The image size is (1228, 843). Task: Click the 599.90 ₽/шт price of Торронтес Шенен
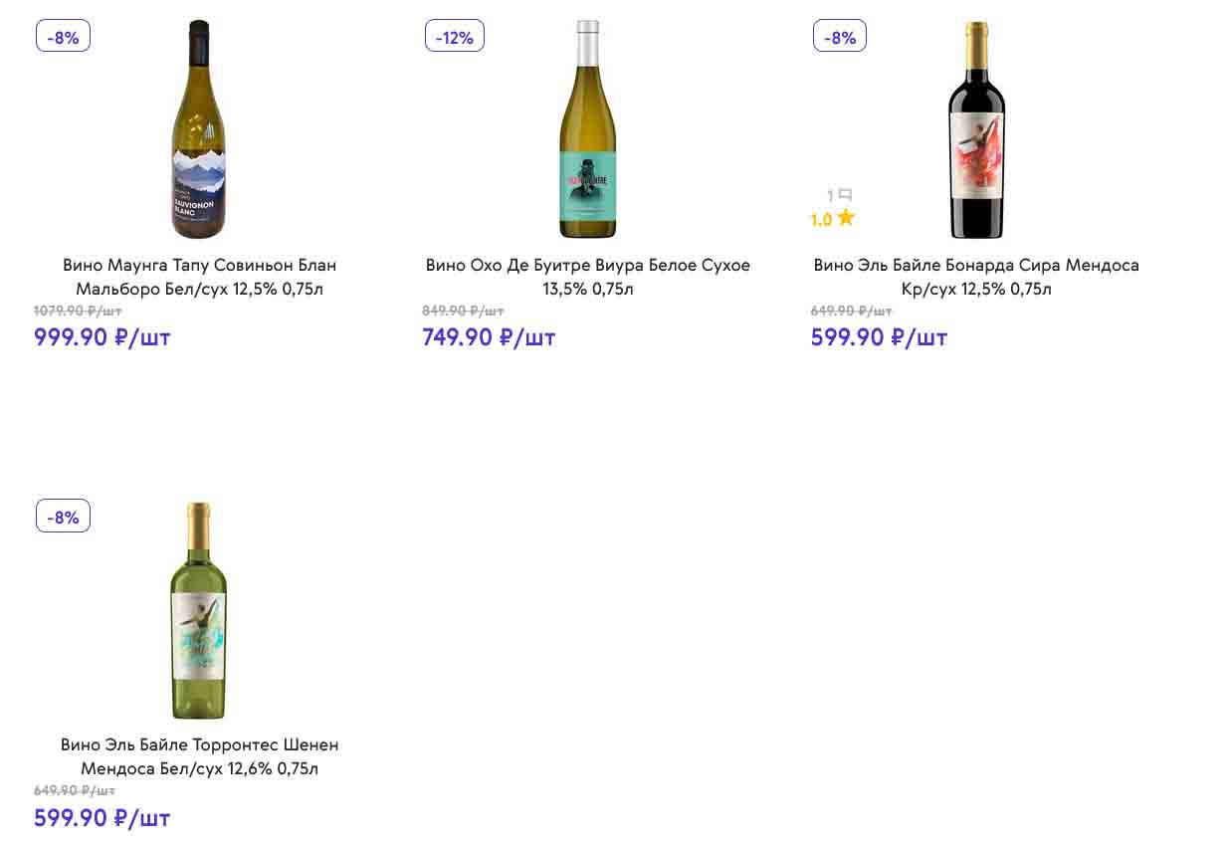[x=102, y=818]
